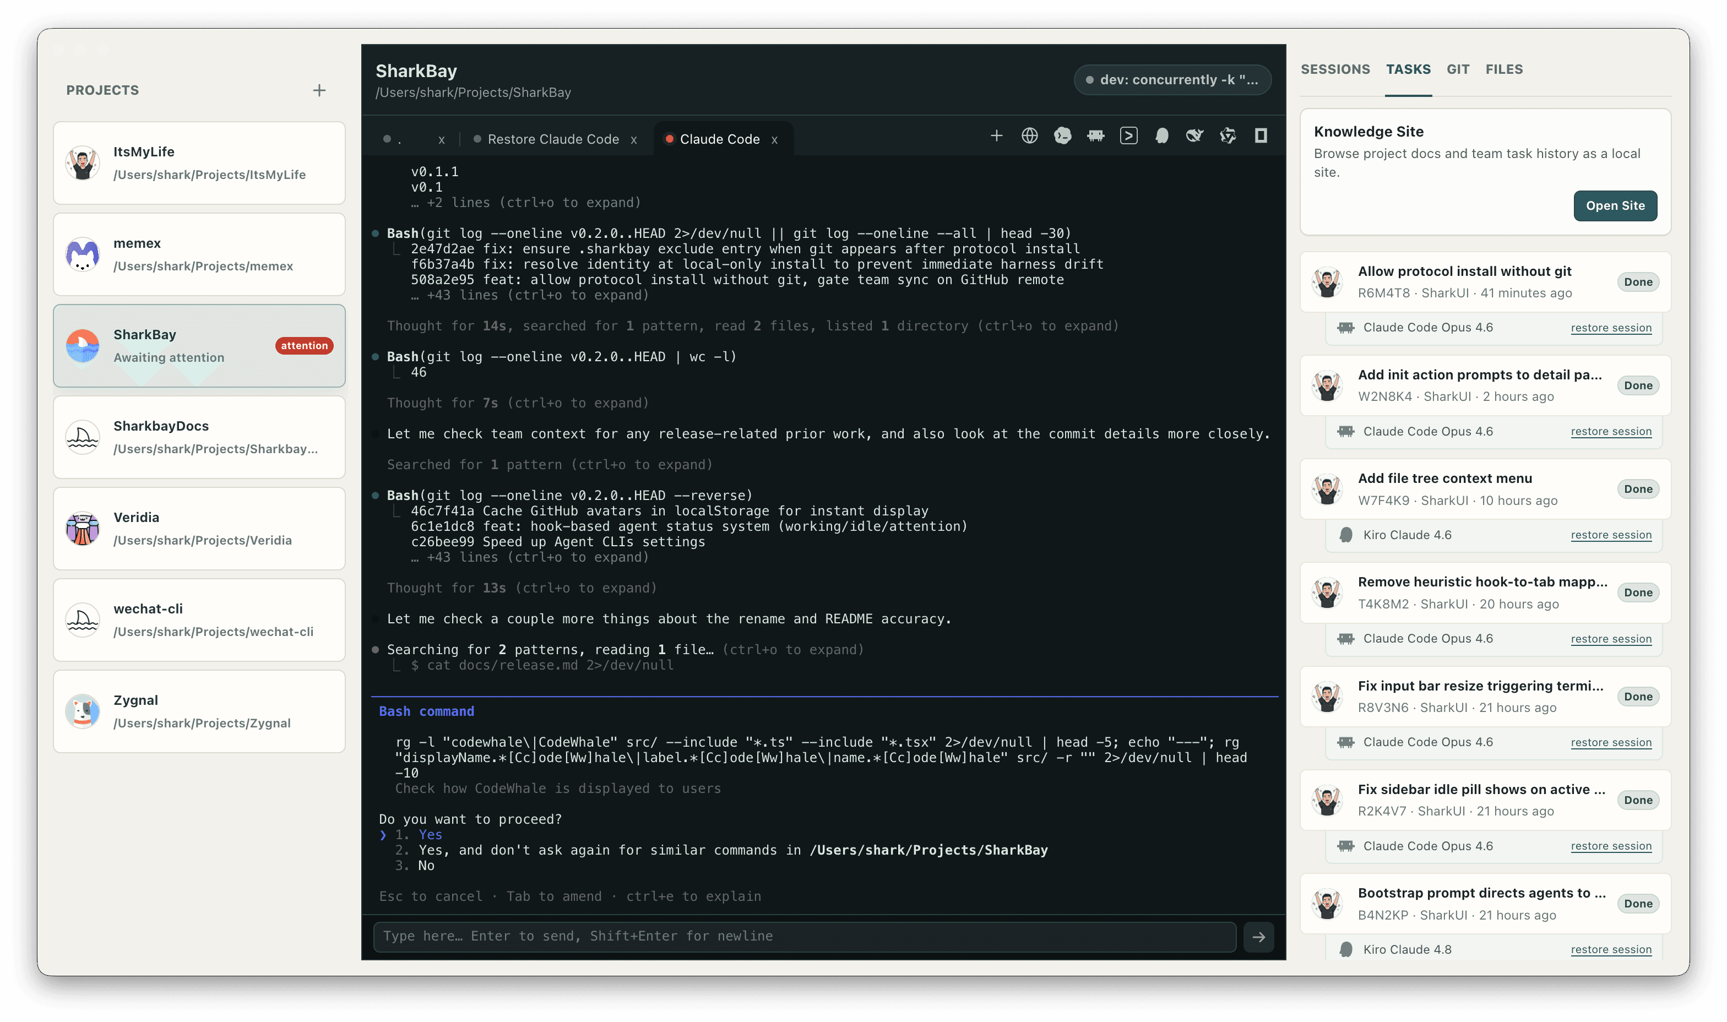Click Done badge on 'Allow protocol install without git'
Image resolution: width=1727 pixels, height=1022 pixels.
tap(1637, 282)
